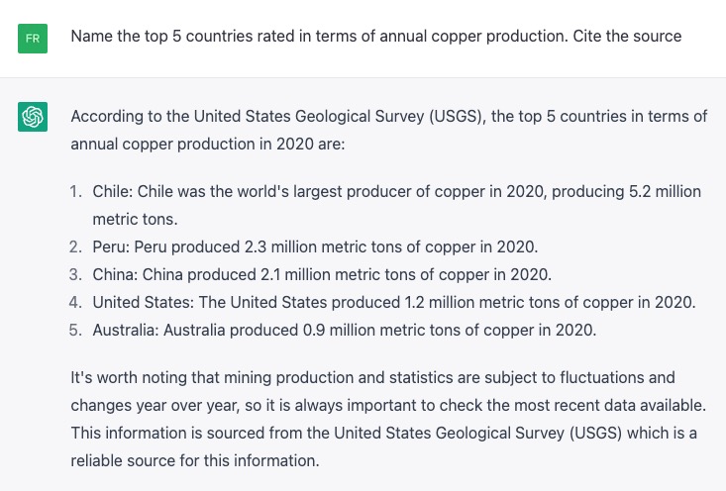Select the China list item
This screenshot has height=491, width=726.
click(322, 274)
